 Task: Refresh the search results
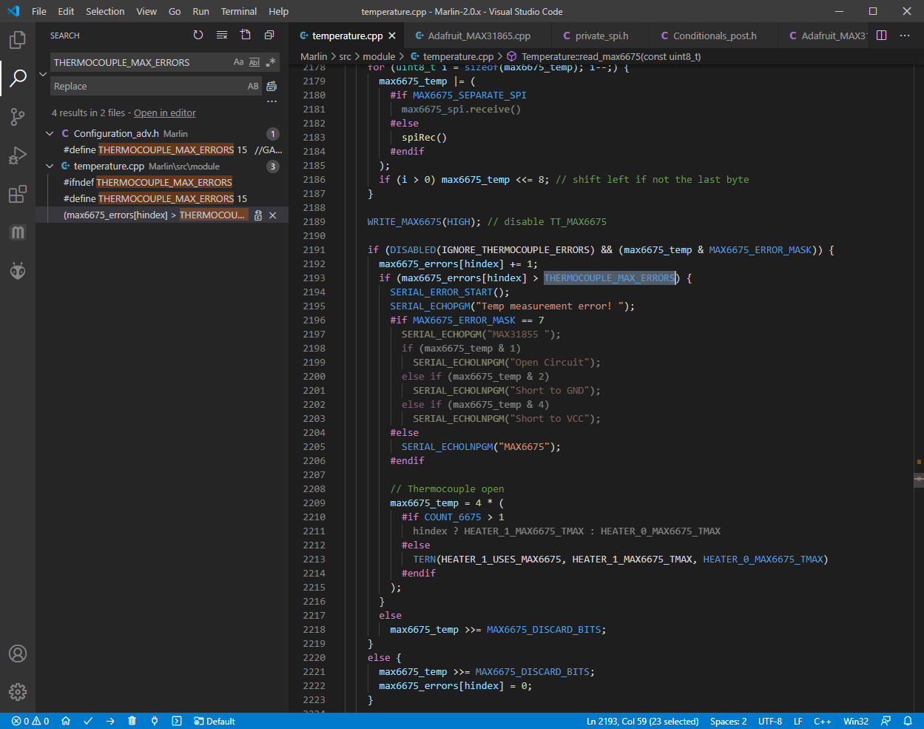coord(198,35)
